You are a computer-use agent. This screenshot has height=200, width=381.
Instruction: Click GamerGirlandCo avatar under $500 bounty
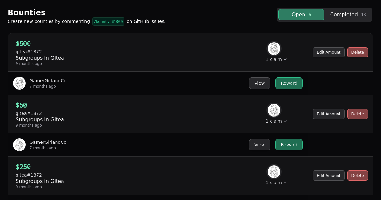point(19,83)
